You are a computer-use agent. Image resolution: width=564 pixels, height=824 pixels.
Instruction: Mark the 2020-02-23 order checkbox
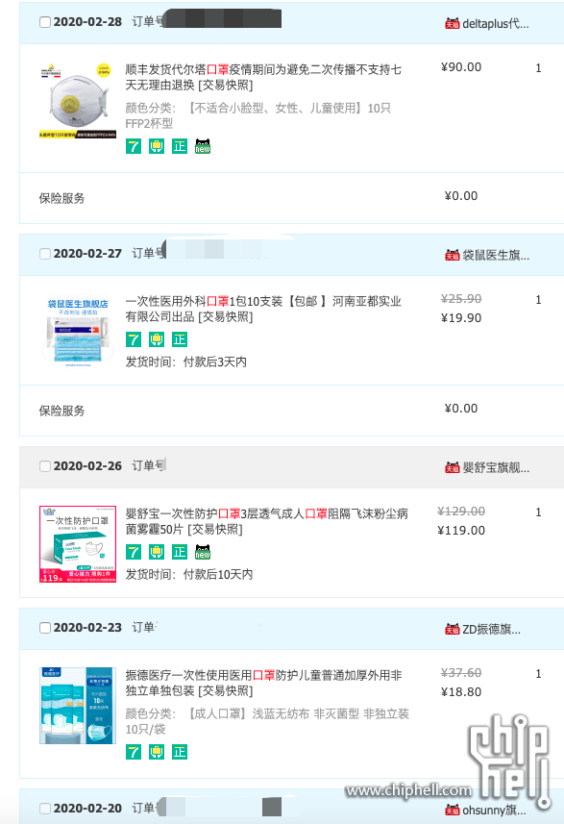(x=45, y=628)
